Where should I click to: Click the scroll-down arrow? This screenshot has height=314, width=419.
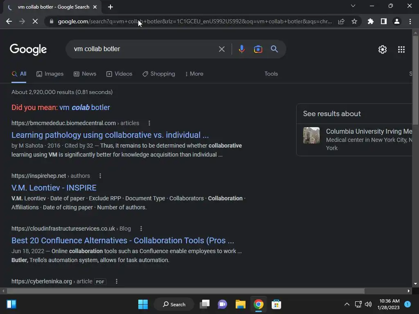tap(415, 284)
